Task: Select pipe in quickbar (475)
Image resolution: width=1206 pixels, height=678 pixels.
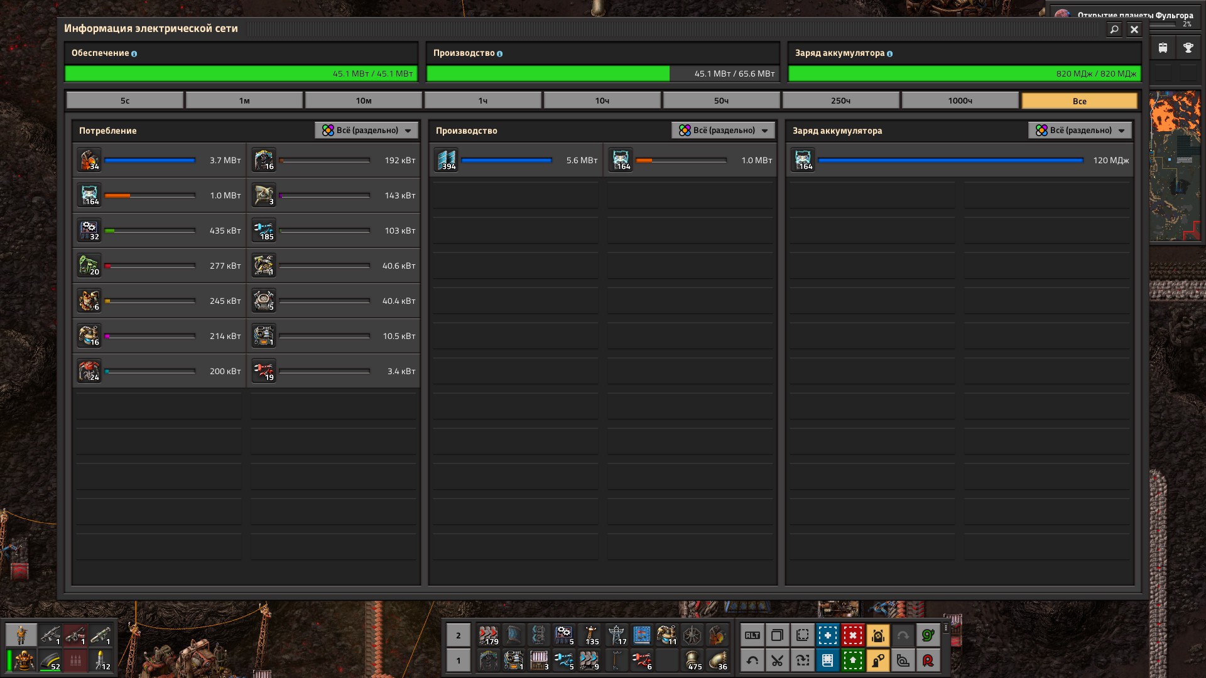Action: 692,660
